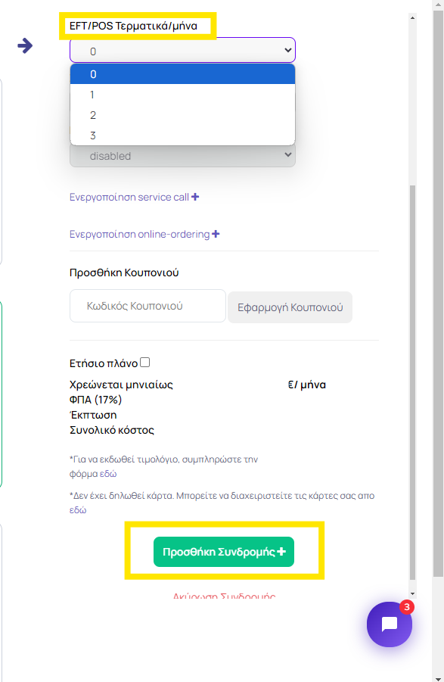Choose option 3 from the dropdown list
Viewport: 444px width, 682px height.
coord(182,135)
